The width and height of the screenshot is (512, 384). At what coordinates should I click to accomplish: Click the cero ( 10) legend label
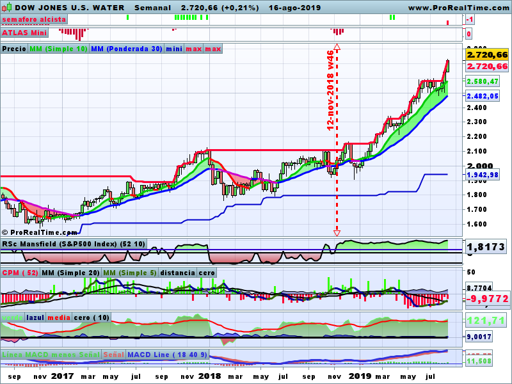[92, 317]
